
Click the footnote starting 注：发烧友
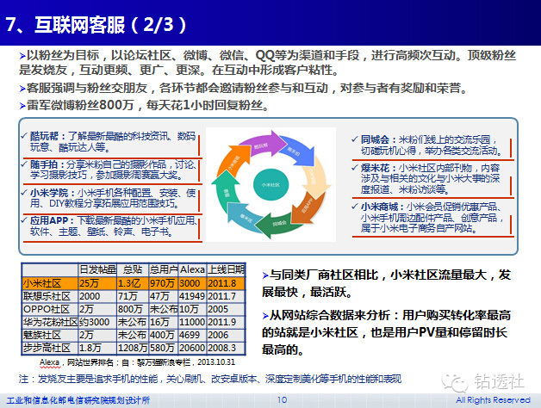point(210,379)
